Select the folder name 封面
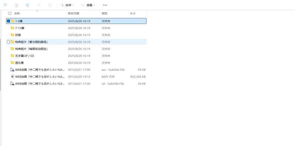Viewport: 295px width, 146px height. click(18, 35)
